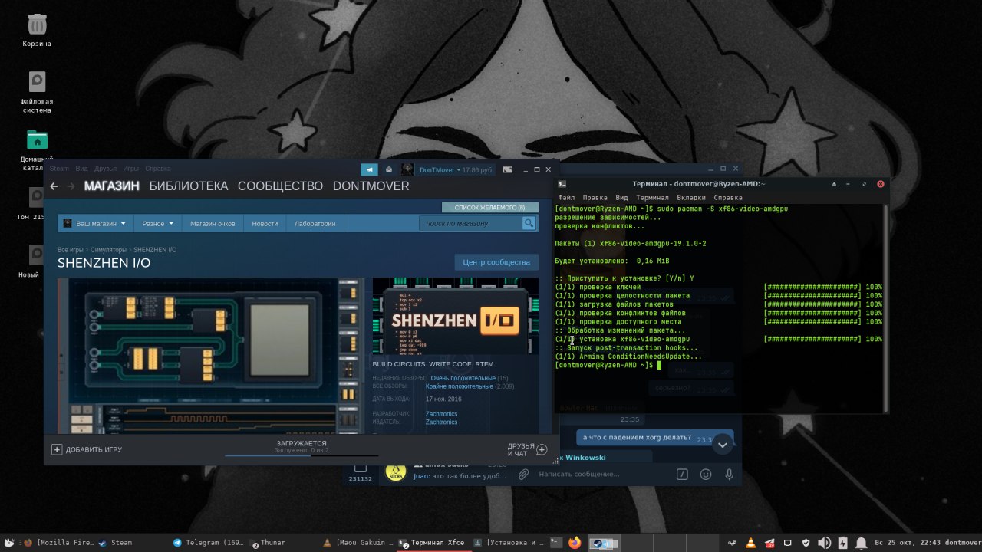Click the Steam user avatar
The height and width of the screenshot is (552, 982).
pos(407,169)
